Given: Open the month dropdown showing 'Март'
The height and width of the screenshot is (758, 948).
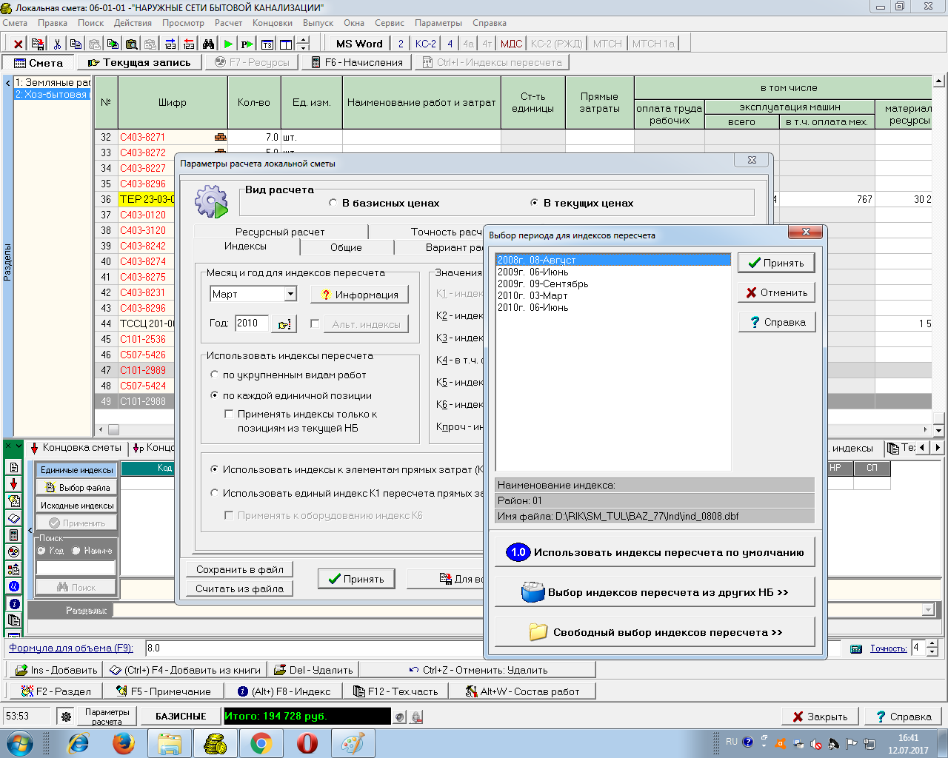Looking at the screenshot, I should [x=290, y=295].
